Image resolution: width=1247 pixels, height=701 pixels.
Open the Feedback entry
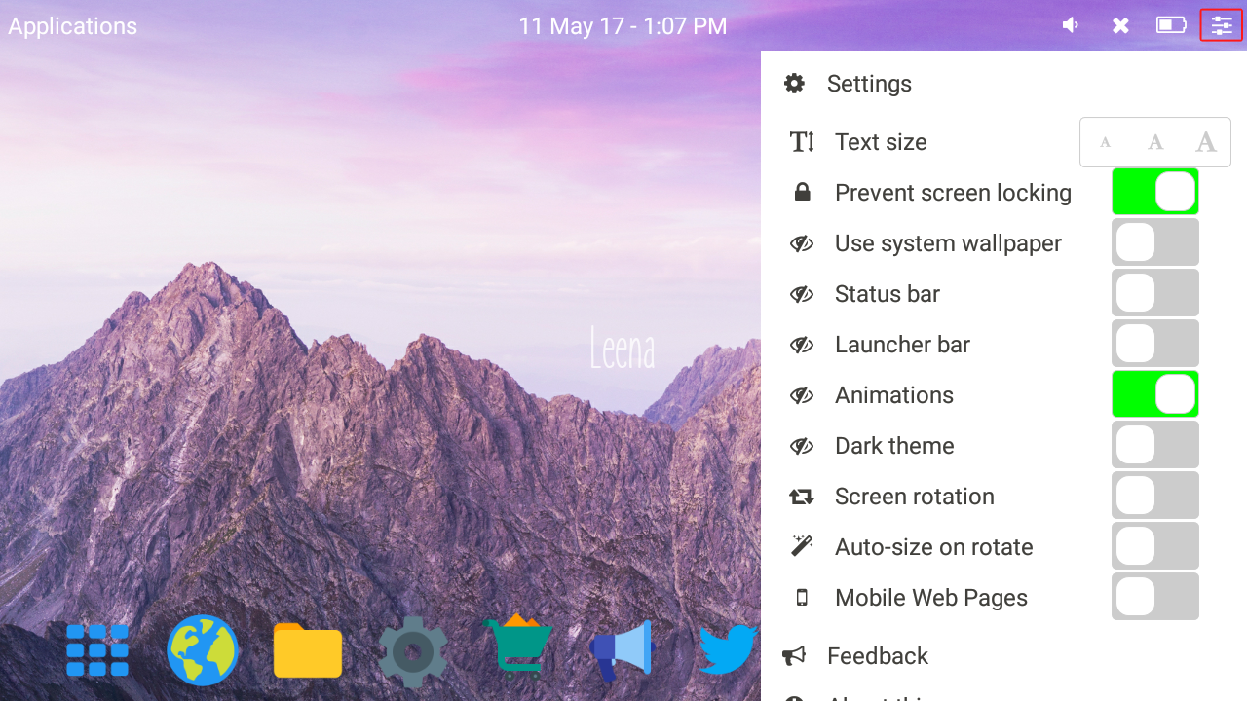pos(878,656)
